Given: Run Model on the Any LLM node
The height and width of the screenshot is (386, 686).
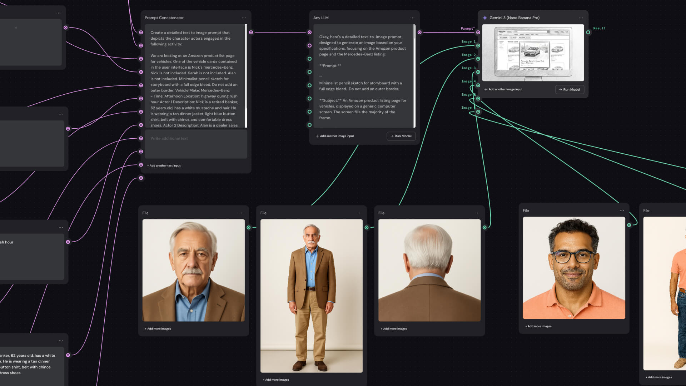Looking at the screenshot, I should coord(401,136).
